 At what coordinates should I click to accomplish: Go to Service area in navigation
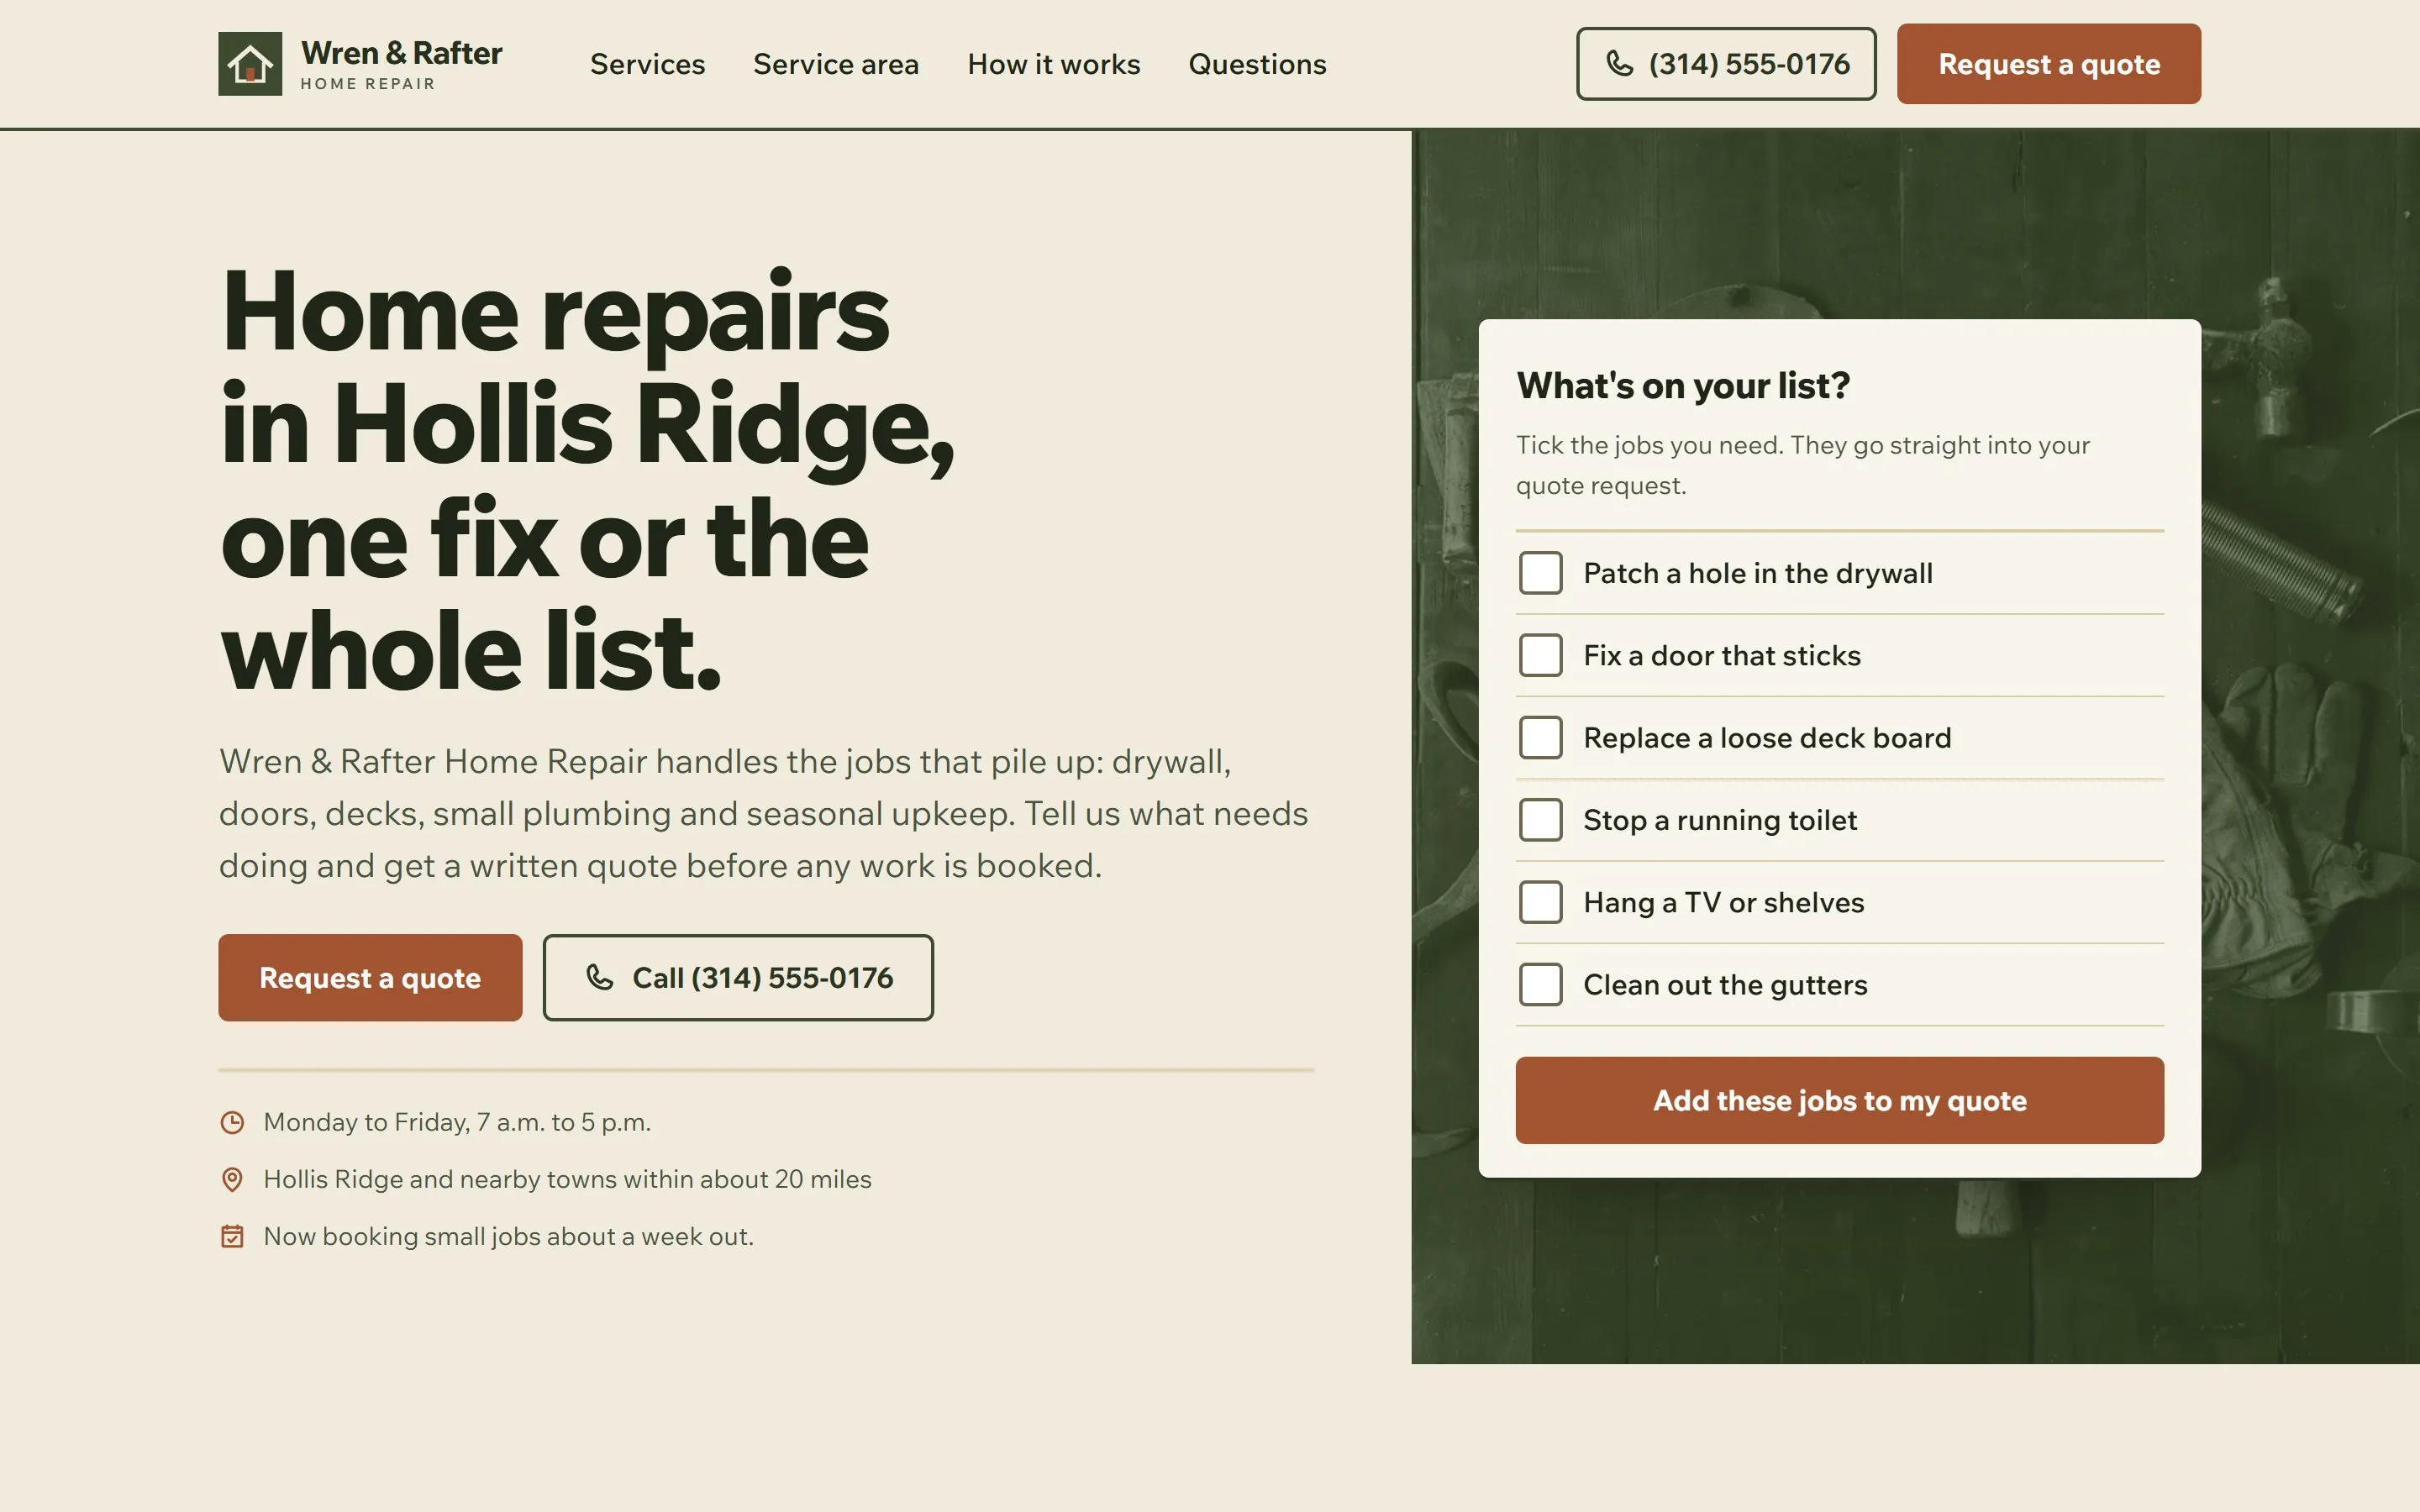[835, 64]
